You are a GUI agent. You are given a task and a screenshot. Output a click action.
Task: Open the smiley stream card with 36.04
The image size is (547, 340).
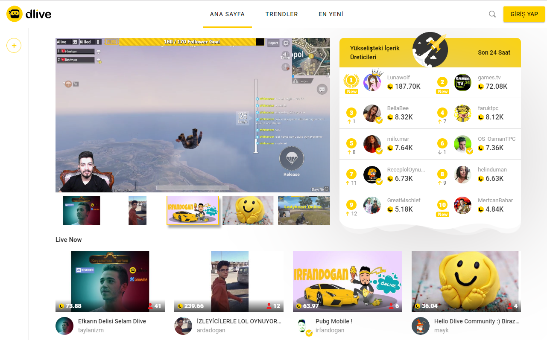coord(466,282)
